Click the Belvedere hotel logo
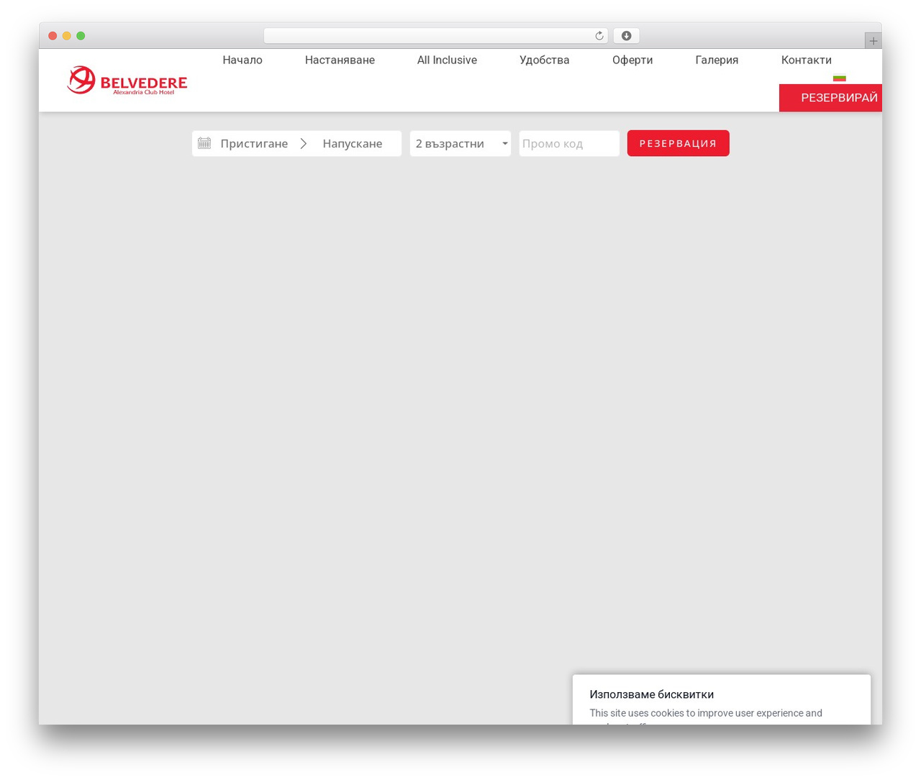 127,81
